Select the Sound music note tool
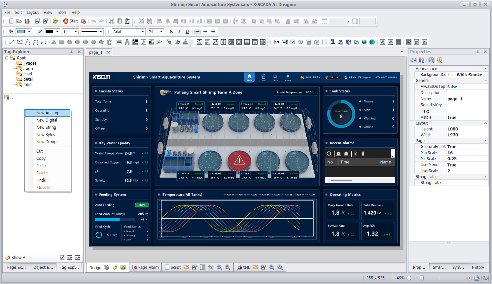Image resolution: width=492 pixels, height=284 pixels. point(143,42)
